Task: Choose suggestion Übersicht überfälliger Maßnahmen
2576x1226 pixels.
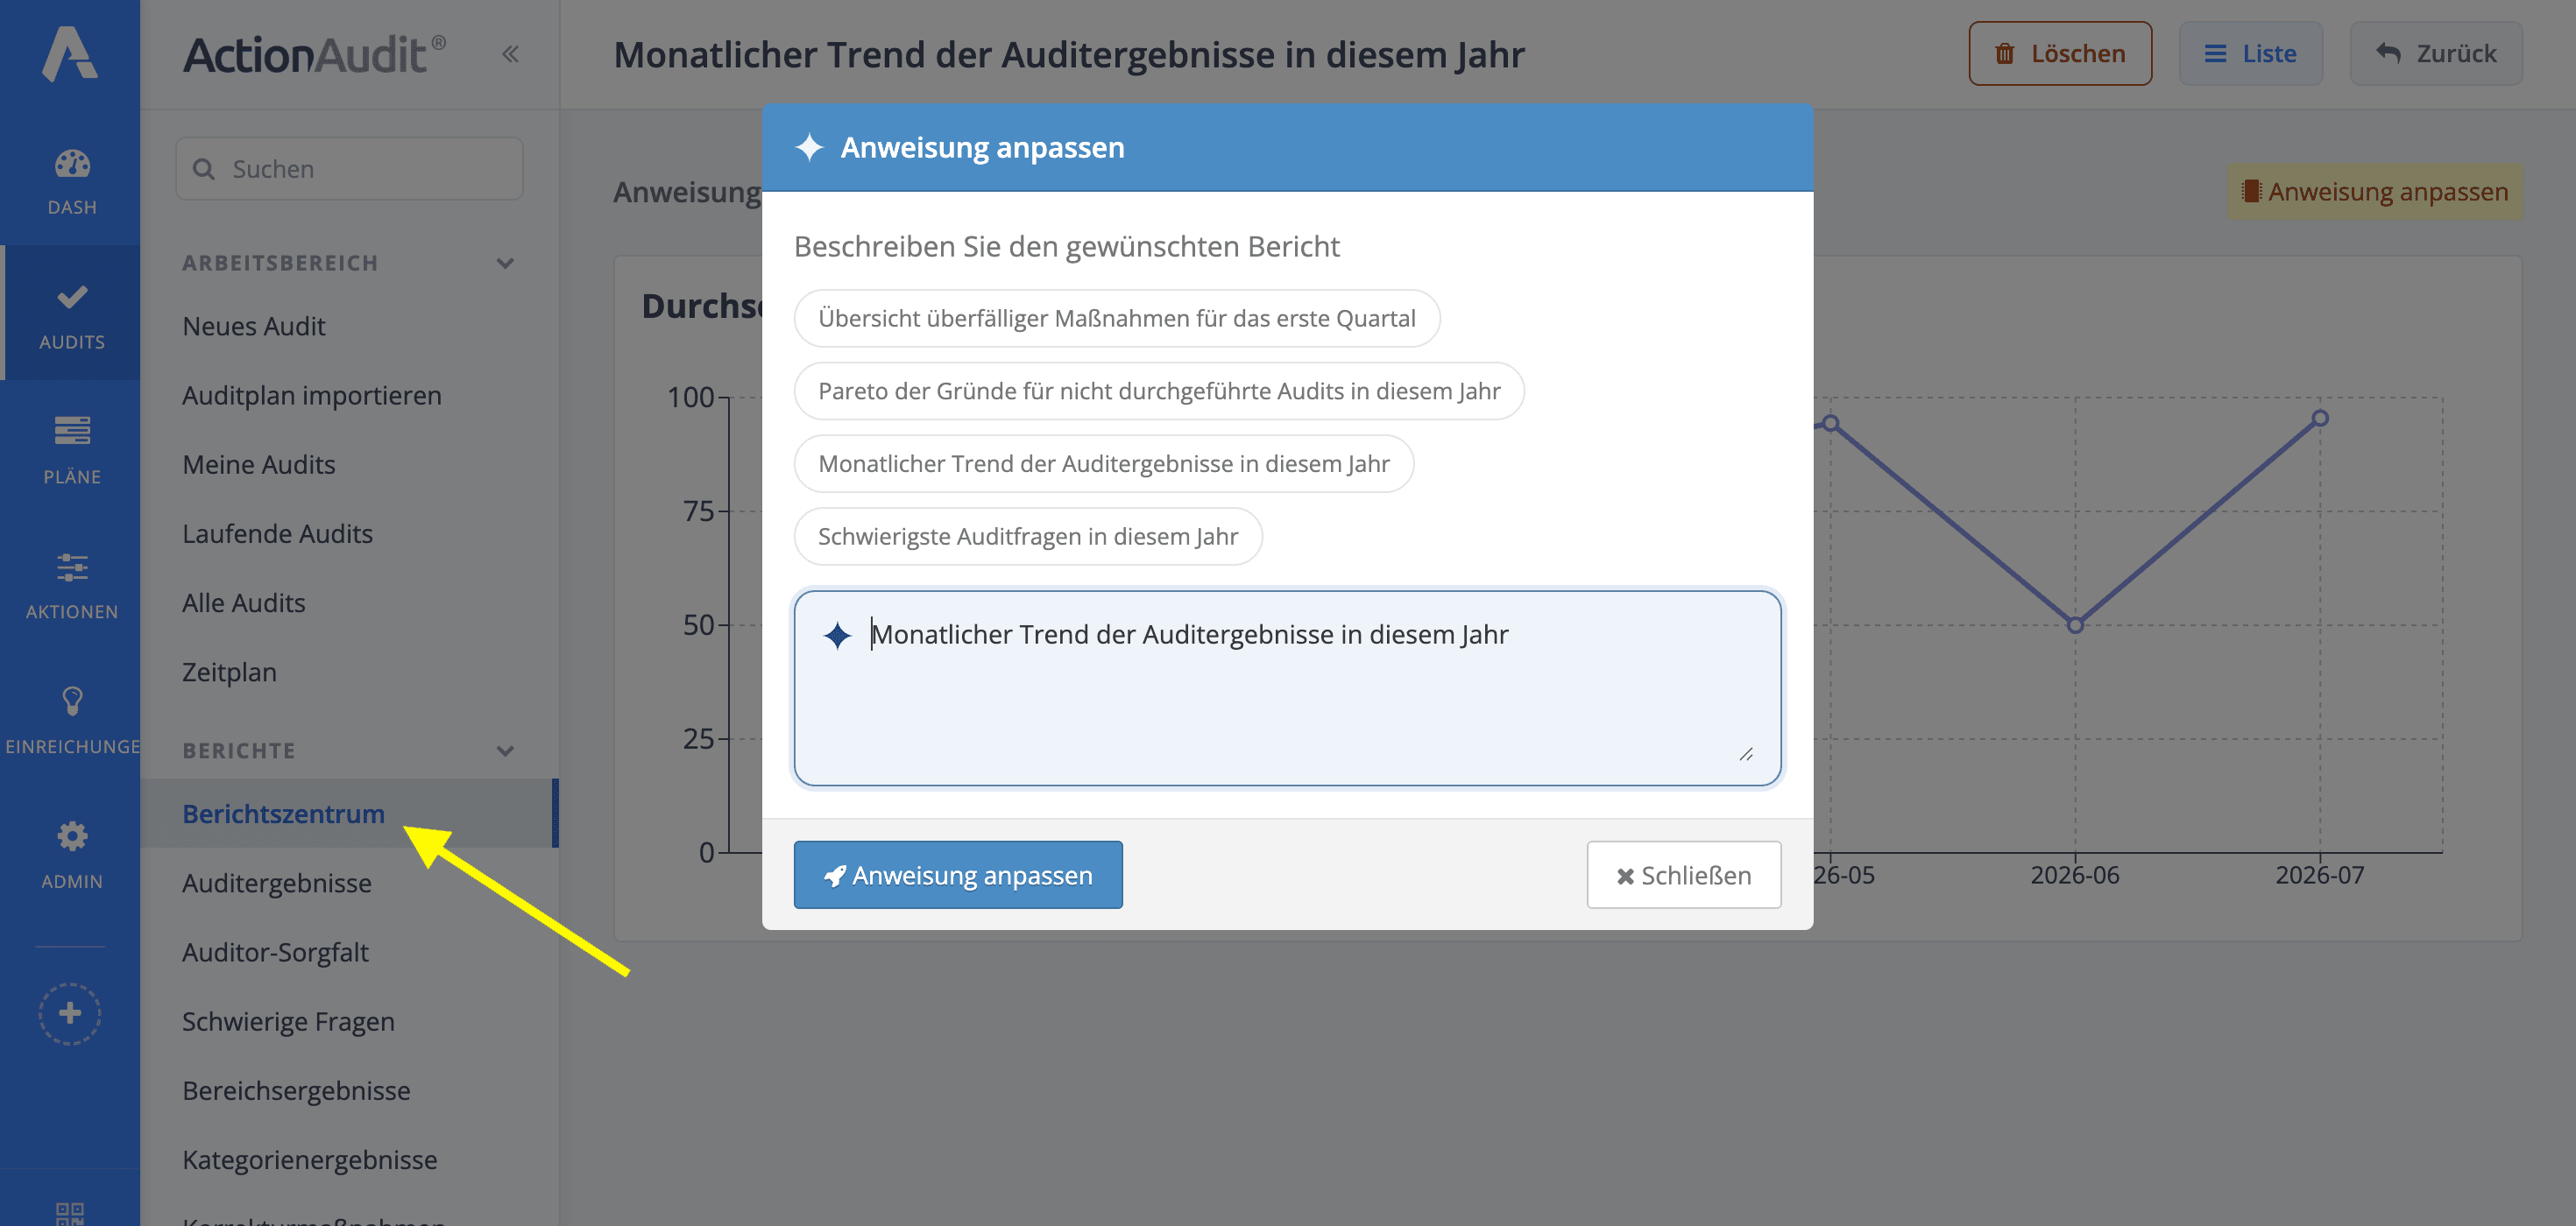Action: (x=1116, y=318)
